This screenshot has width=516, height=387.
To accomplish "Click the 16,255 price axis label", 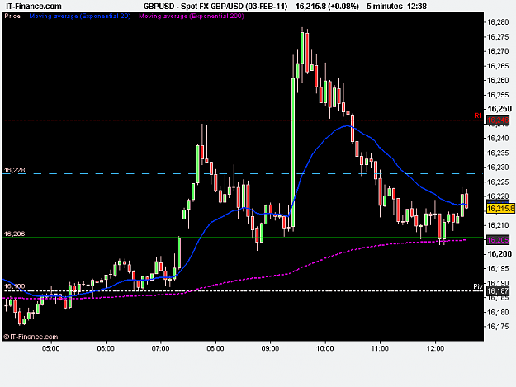I will click(498, 95).
